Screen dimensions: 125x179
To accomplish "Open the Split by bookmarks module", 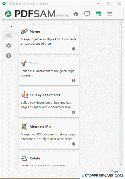I will 49,103.
